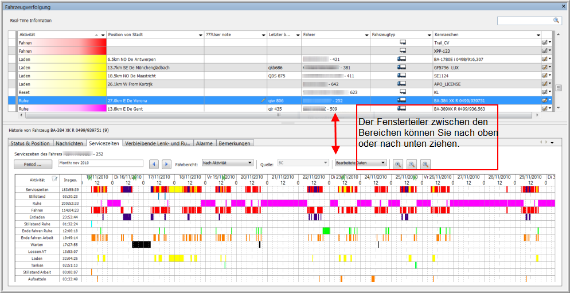Image resolution: width=570 pixels, height=293 pixels.
Task: Click the last of three zoom magnifier icons
Action: coord(425,164)
